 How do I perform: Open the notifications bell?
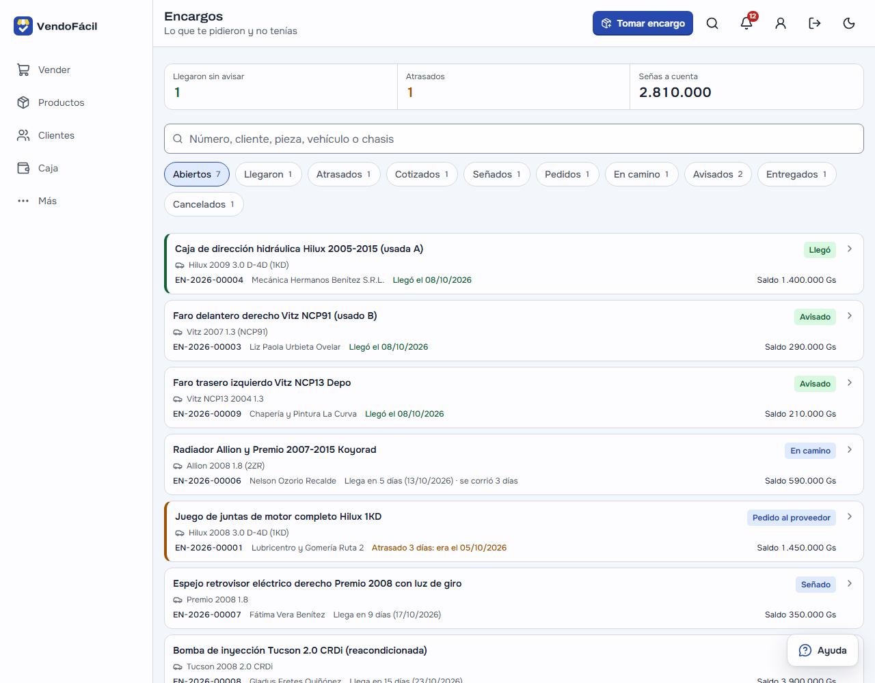(x=746, y=23)
